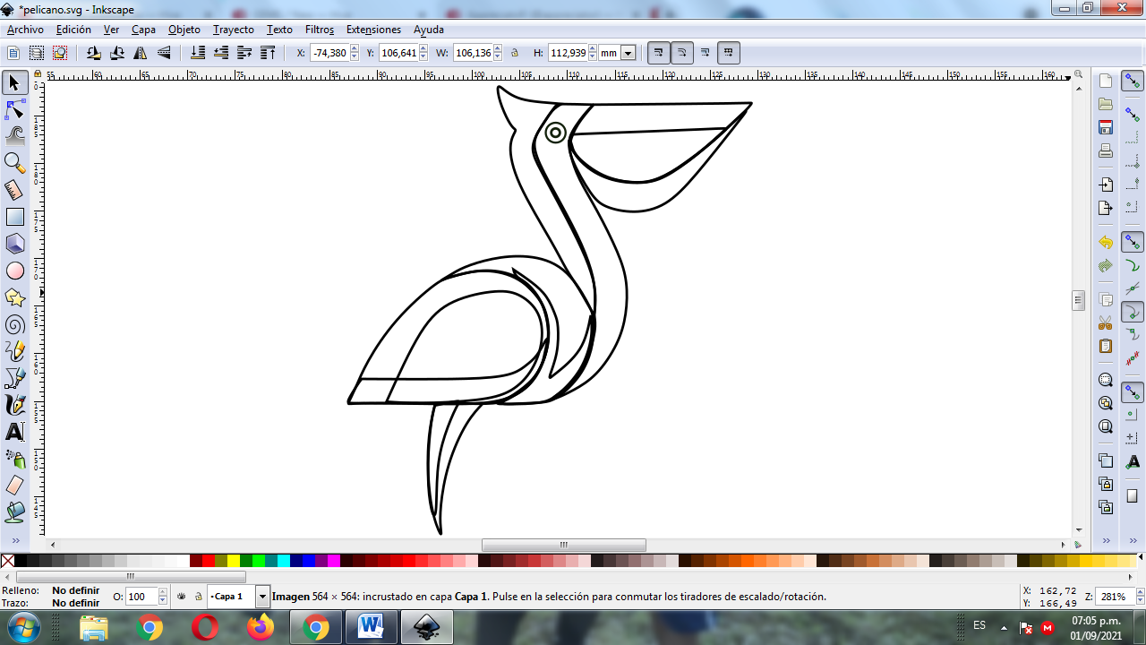Raise selection to top
The height and width of the screenshot is (645, 1146).
click(268, 53)
